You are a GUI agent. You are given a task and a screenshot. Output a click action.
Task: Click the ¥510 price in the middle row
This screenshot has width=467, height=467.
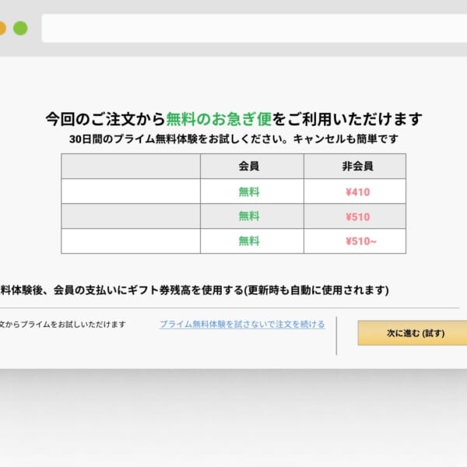pyautogui.click(x=357, y=216)
